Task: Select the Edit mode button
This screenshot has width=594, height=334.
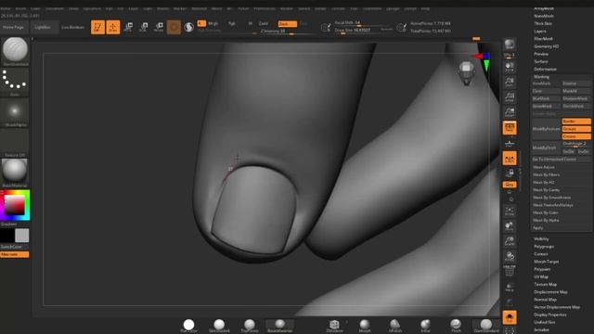Action: click(97, 27)
